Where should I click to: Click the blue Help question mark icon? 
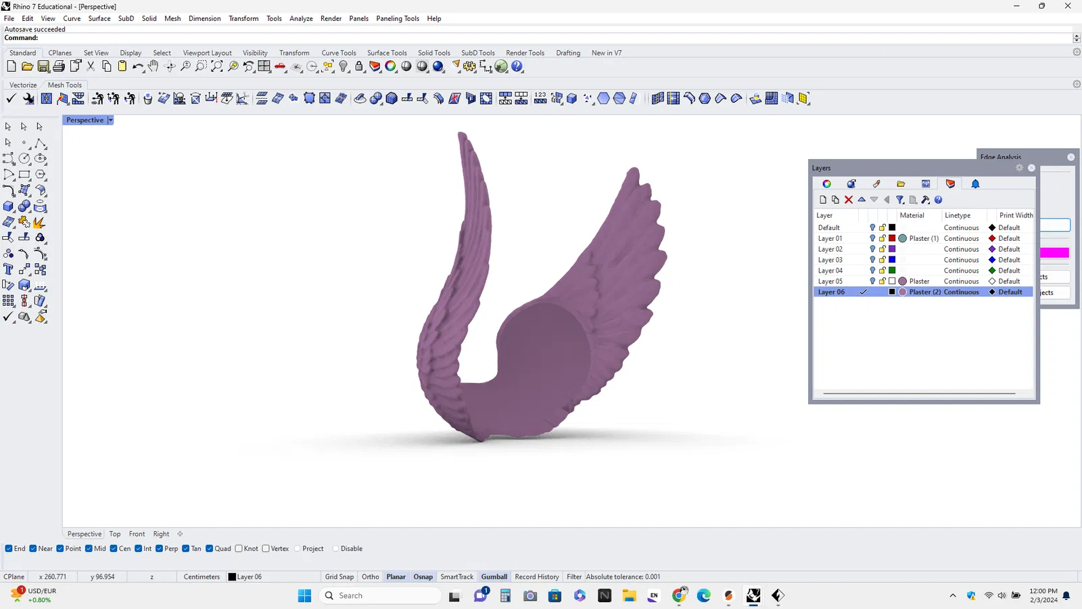(517, 66)
